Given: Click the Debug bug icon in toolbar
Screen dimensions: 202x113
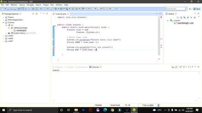Looking at the screenshot, I should coord(56,9).
